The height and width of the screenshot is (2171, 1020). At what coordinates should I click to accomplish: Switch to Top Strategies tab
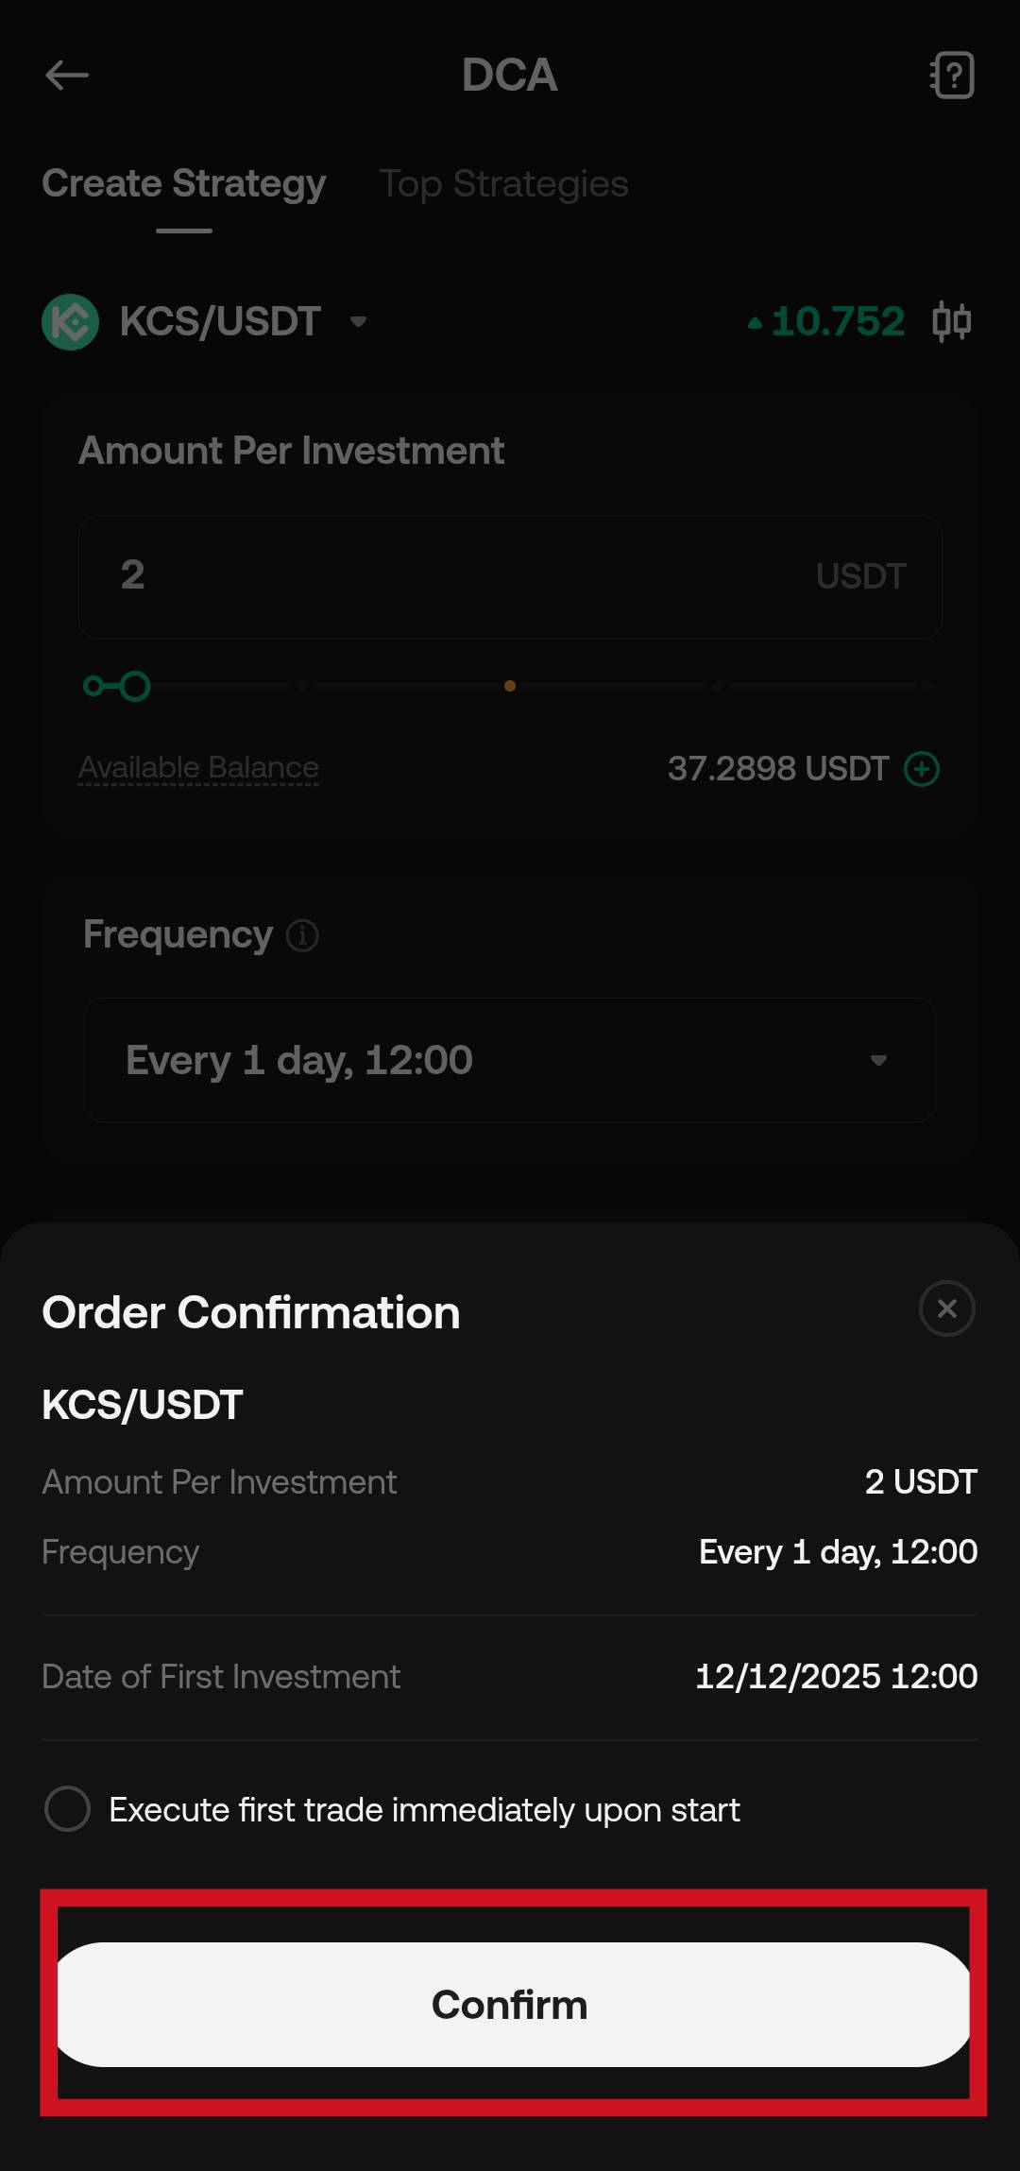pyautogui.click(x=503, y=184)
